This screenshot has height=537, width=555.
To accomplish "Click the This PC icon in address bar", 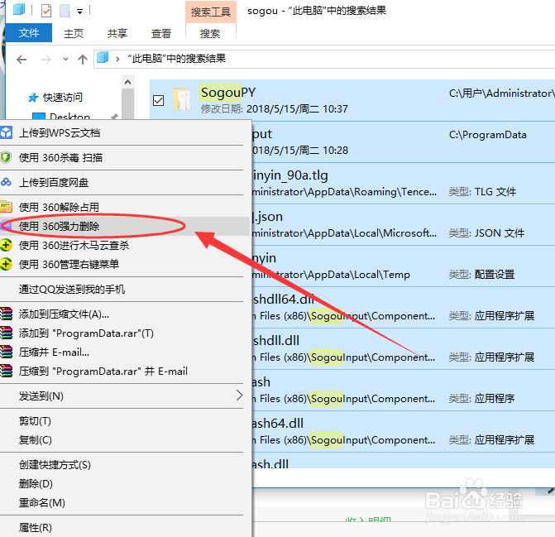I will [103, 58].
